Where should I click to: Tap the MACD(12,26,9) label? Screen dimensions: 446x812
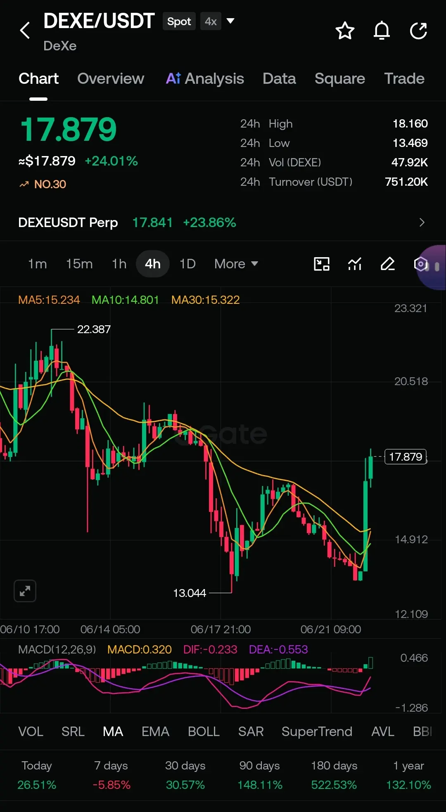tap(57, 649)
